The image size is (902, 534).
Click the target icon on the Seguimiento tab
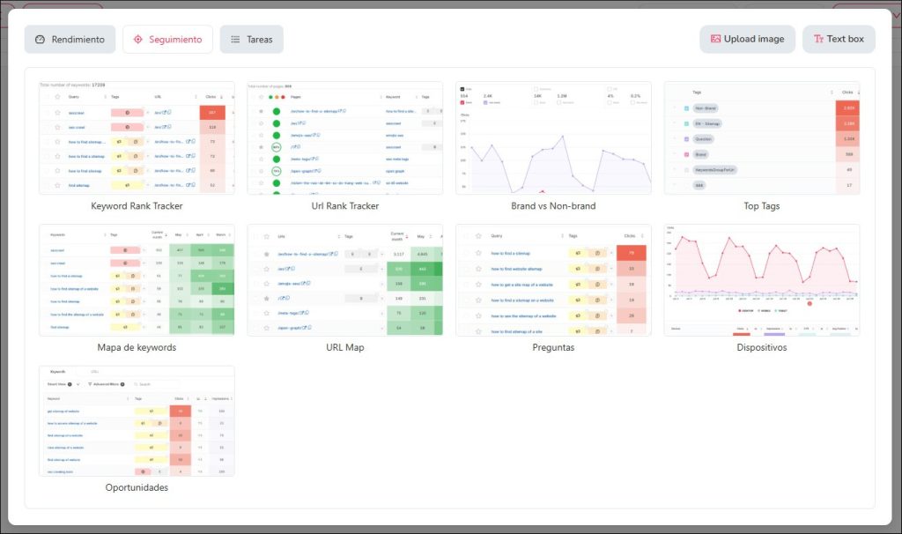pyautogui.click(x=137, y=39)
